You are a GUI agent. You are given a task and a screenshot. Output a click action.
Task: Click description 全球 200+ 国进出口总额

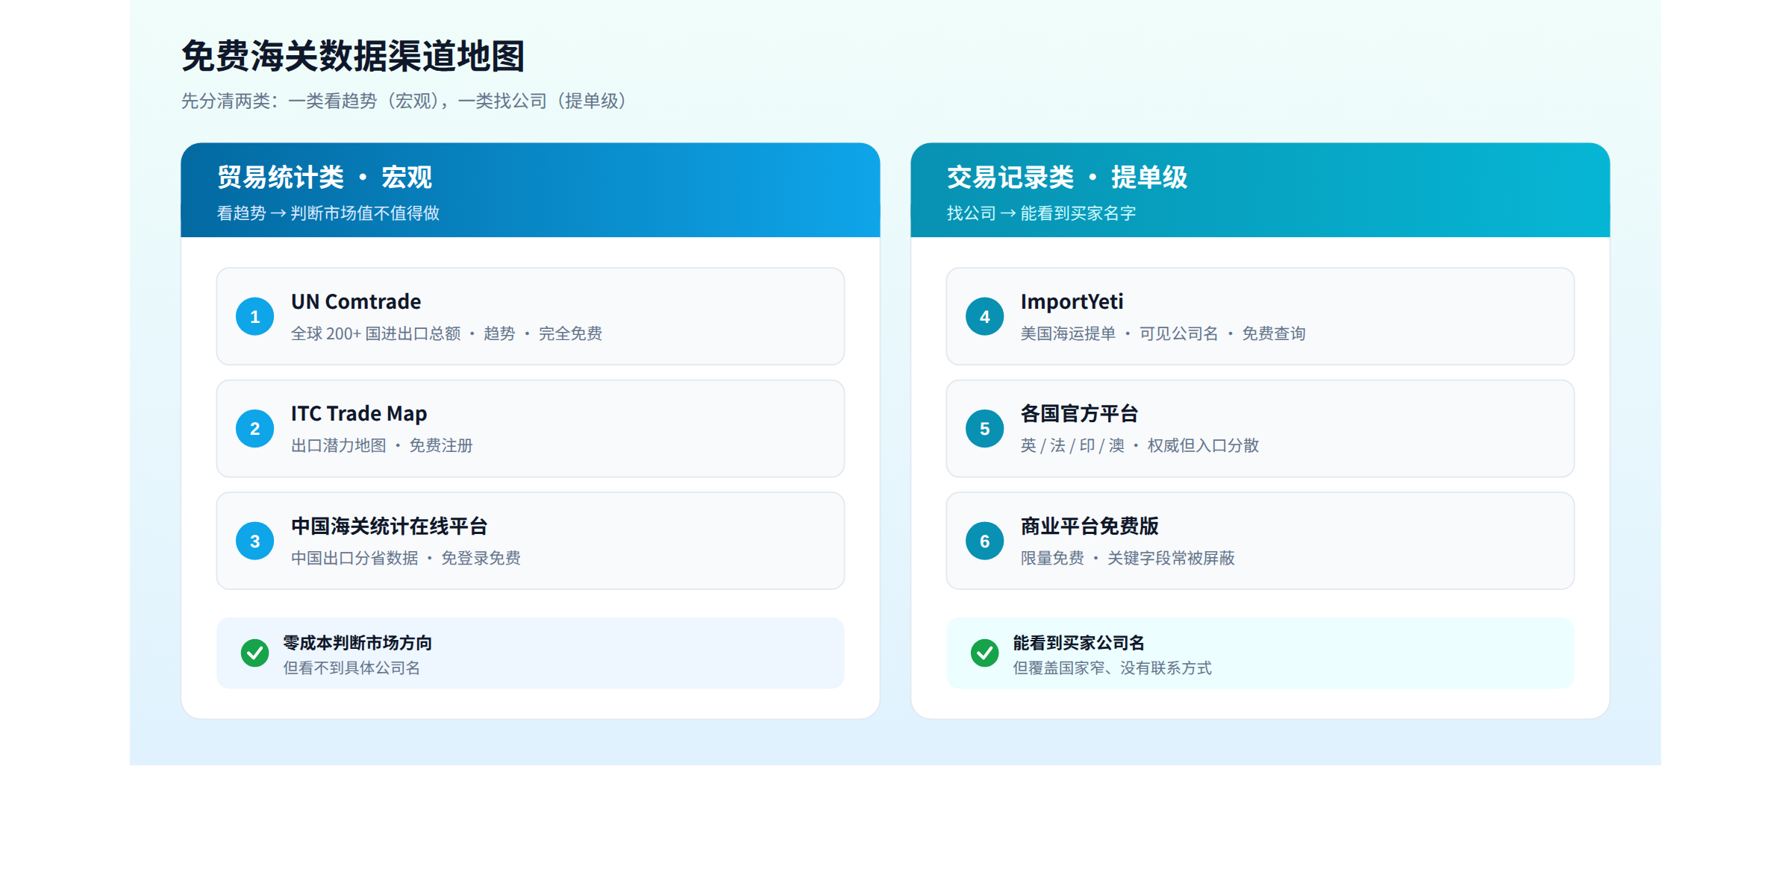point(375,333)
